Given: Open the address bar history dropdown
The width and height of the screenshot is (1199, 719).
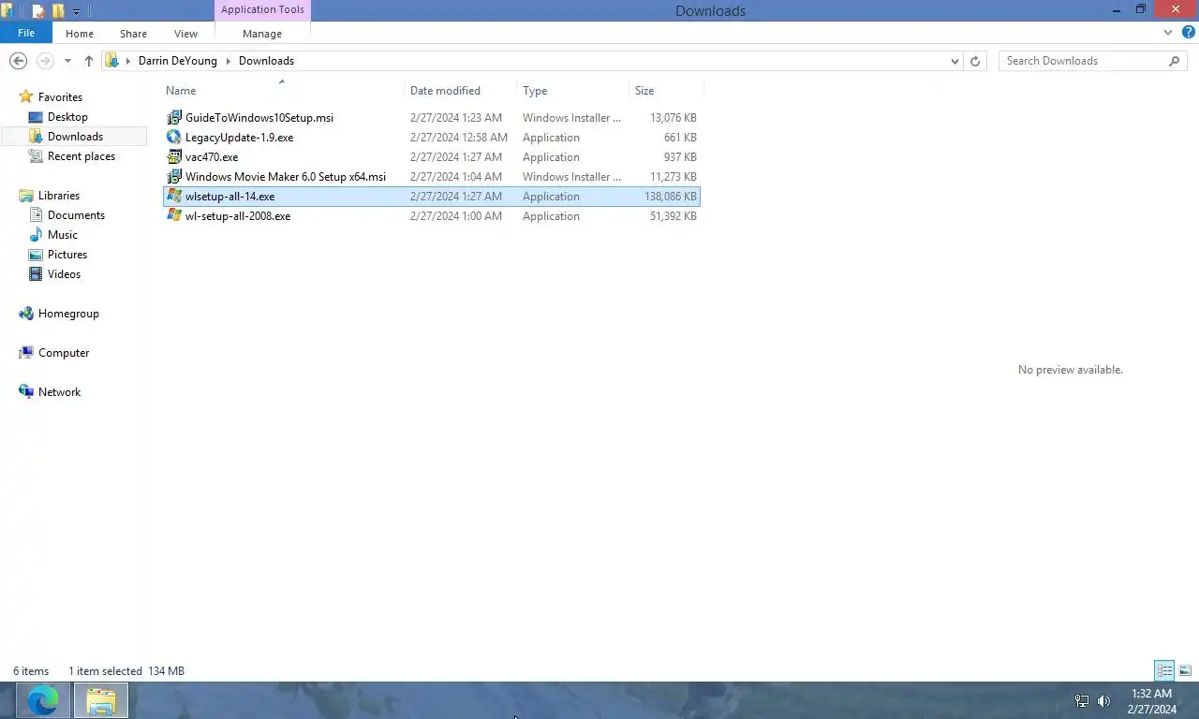Looking at the screenshot, I should [955, 61].
